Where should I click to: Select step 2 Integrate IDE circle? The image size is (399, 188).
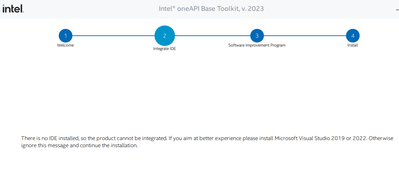(x=165, y=36)
